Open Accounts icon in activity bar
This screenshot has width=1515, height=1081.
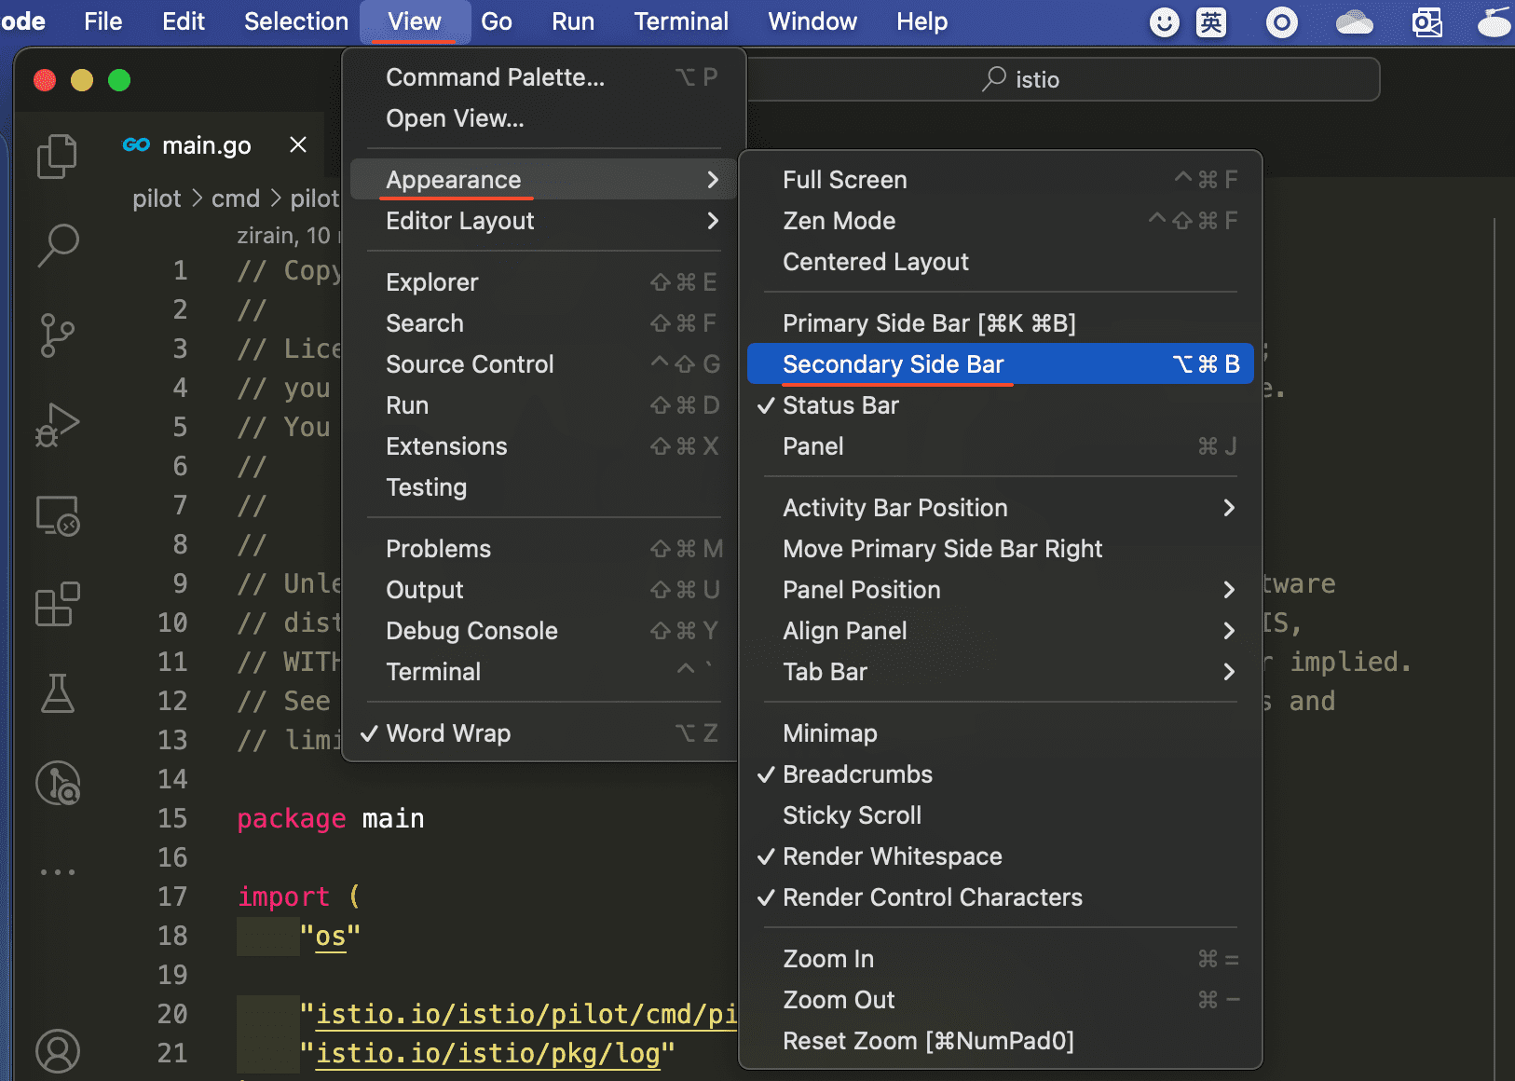click(57, 1051)
